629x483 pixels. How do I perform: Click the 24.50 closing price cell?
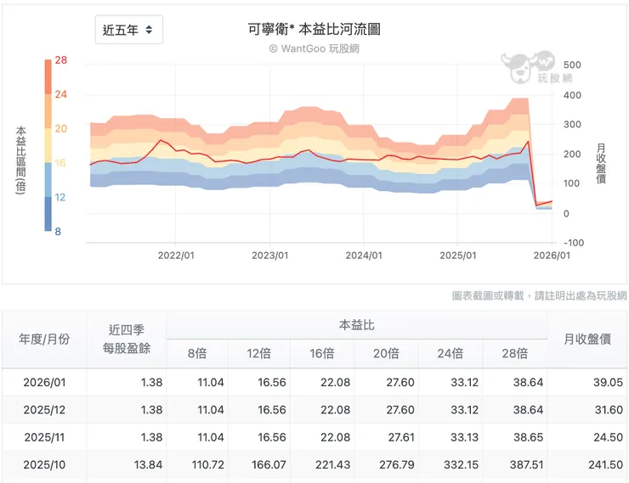[x=608, y=437]
